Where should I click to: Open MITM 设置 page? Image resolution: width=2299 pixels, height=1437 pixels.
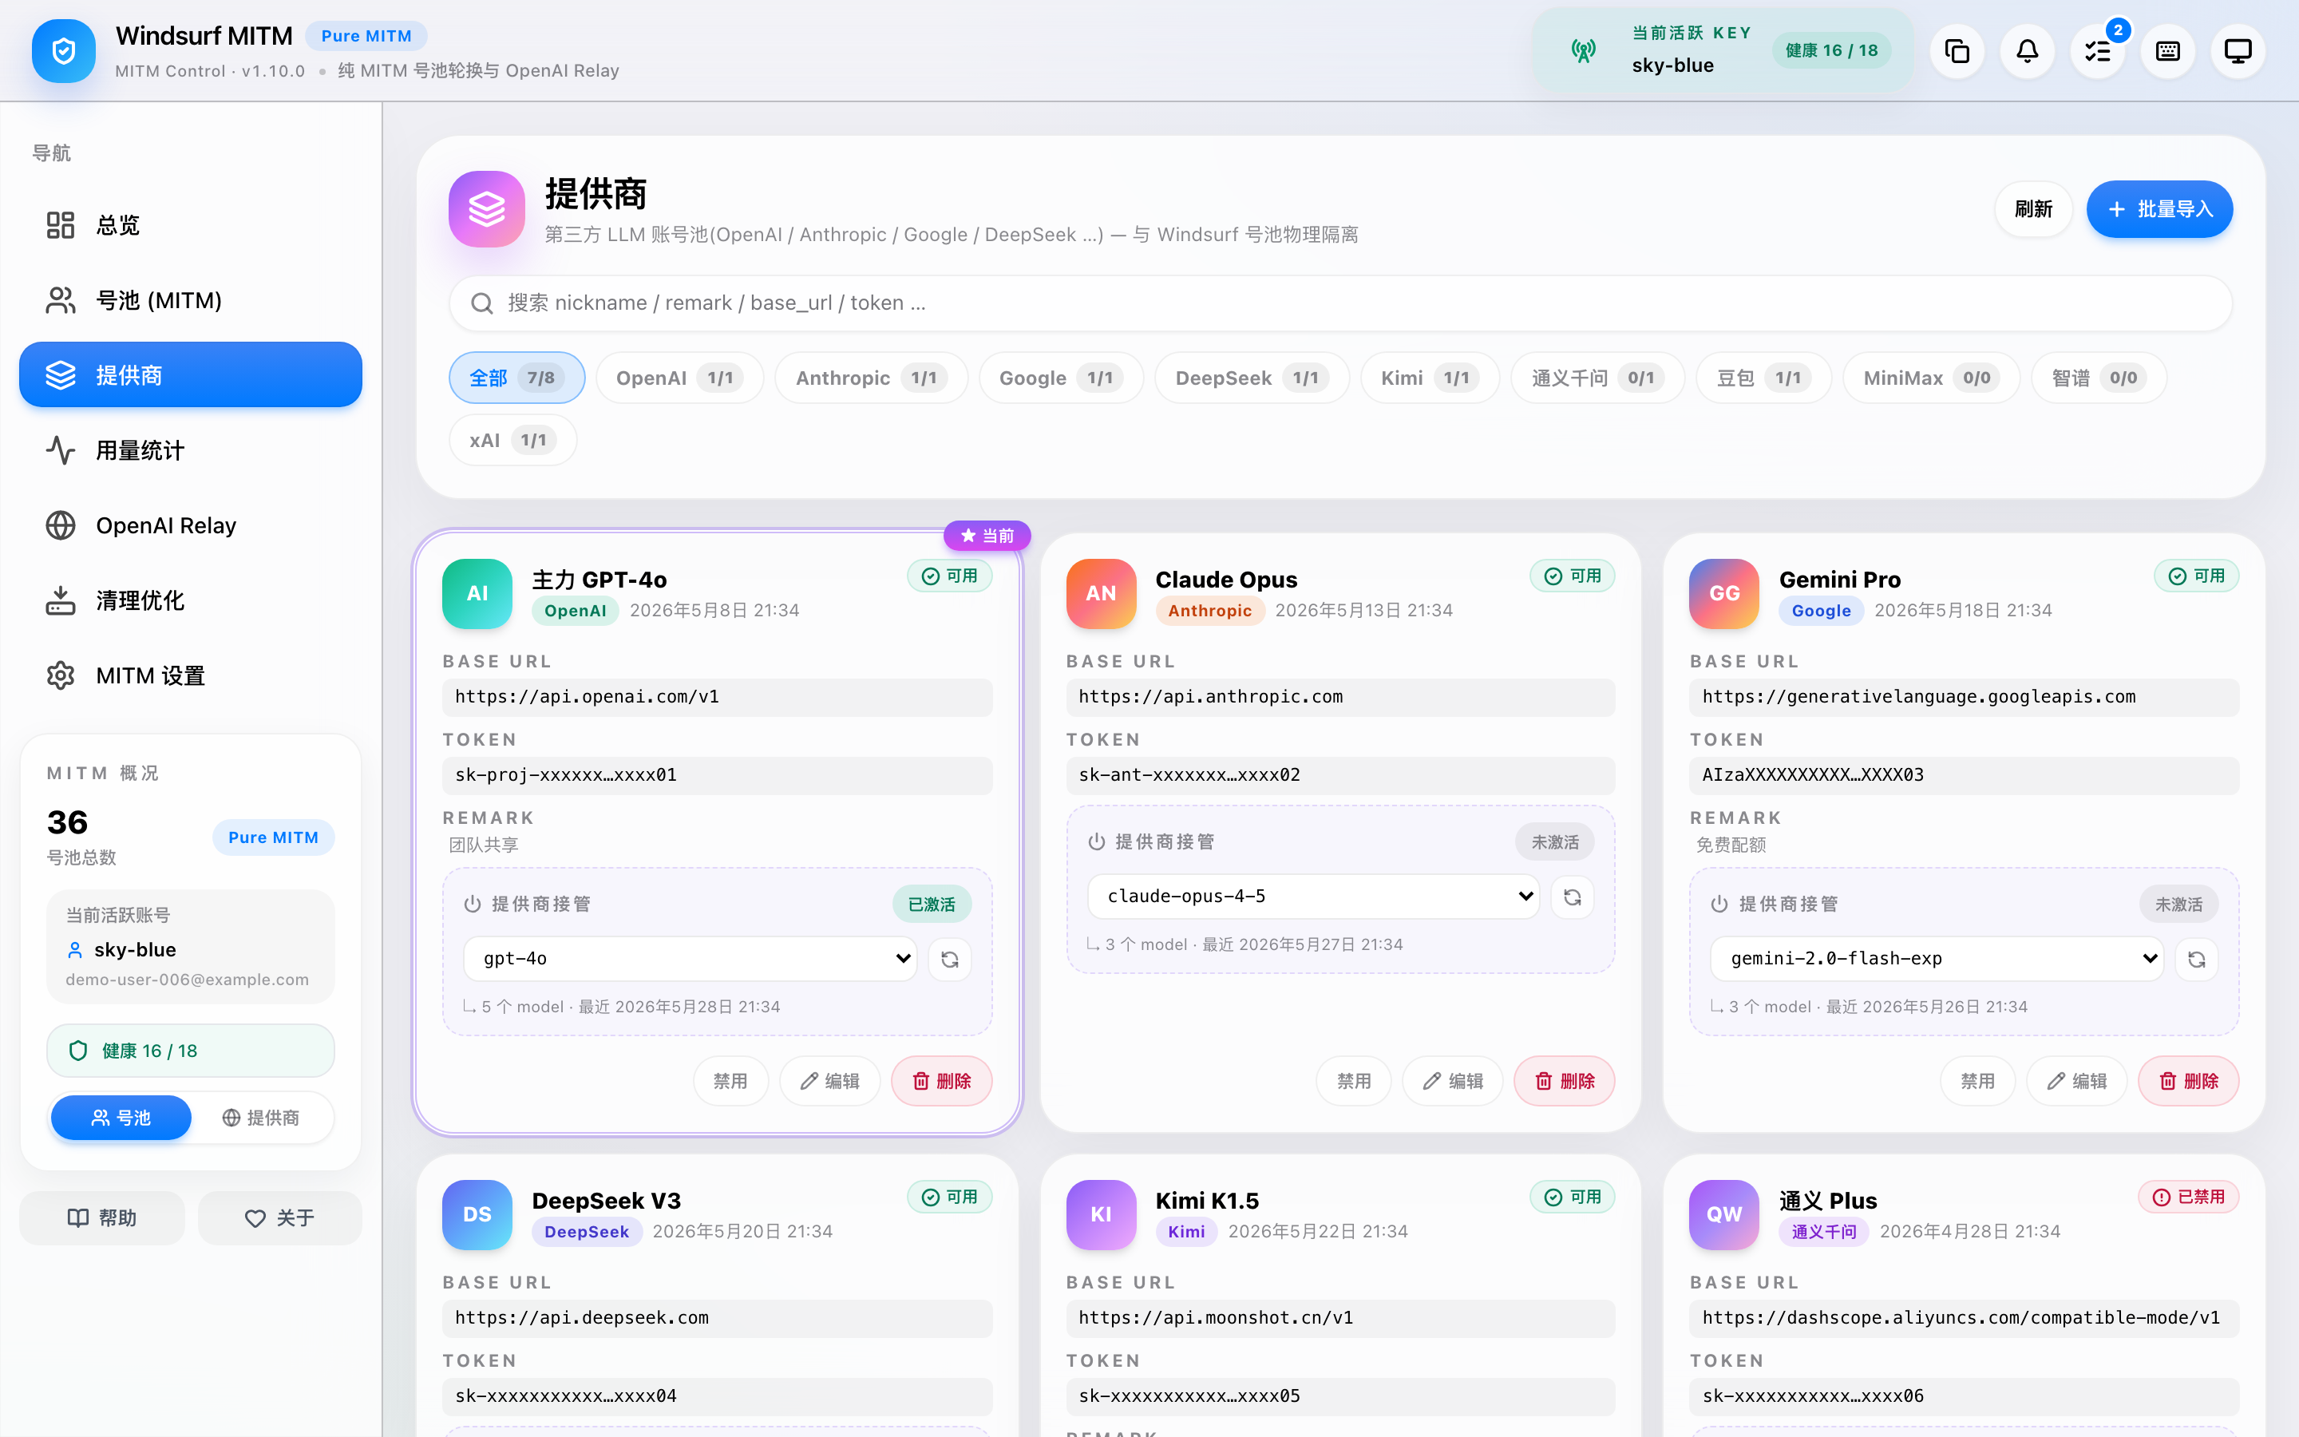pos(190,675)
